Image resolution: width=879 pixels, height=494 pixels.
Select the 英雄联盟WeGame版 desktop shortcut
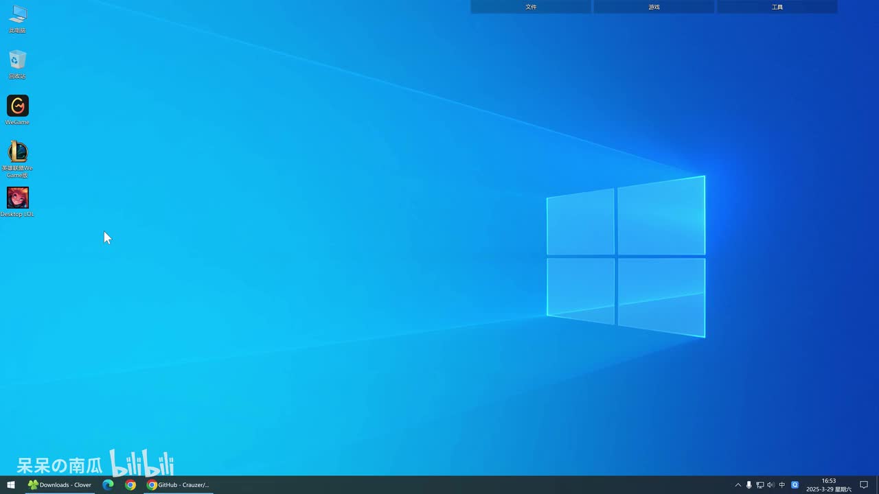[x=17, y=159]
